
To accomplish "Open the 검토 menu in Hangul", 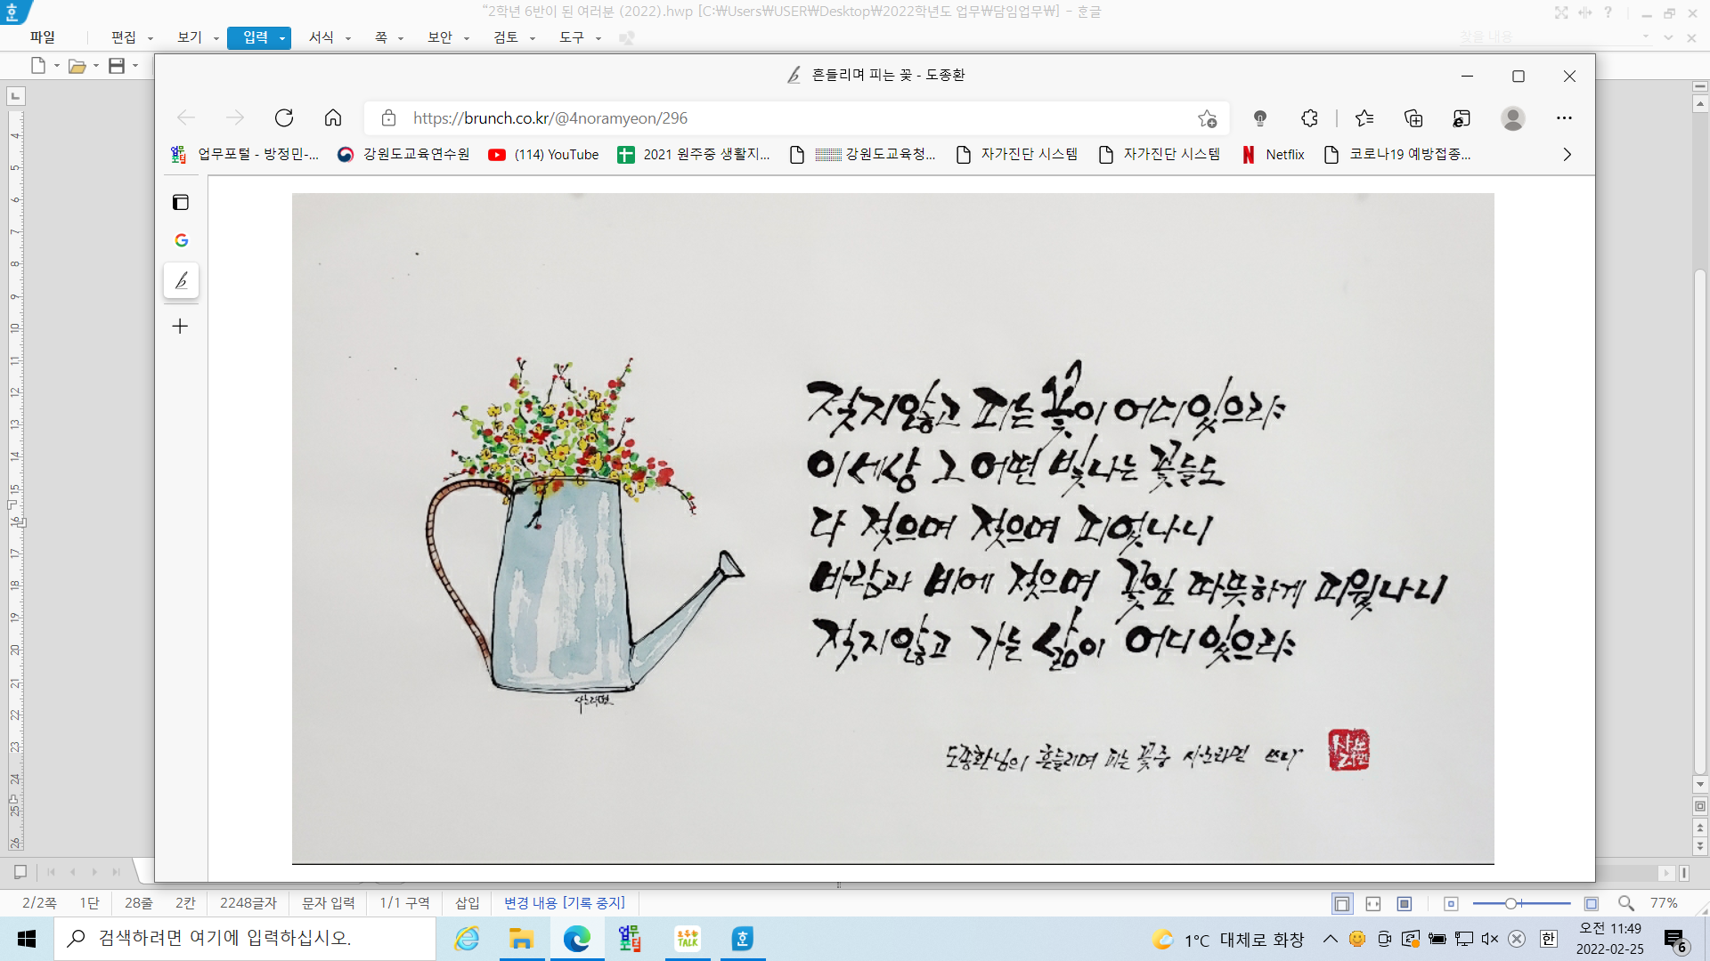I will coord(506,37).
